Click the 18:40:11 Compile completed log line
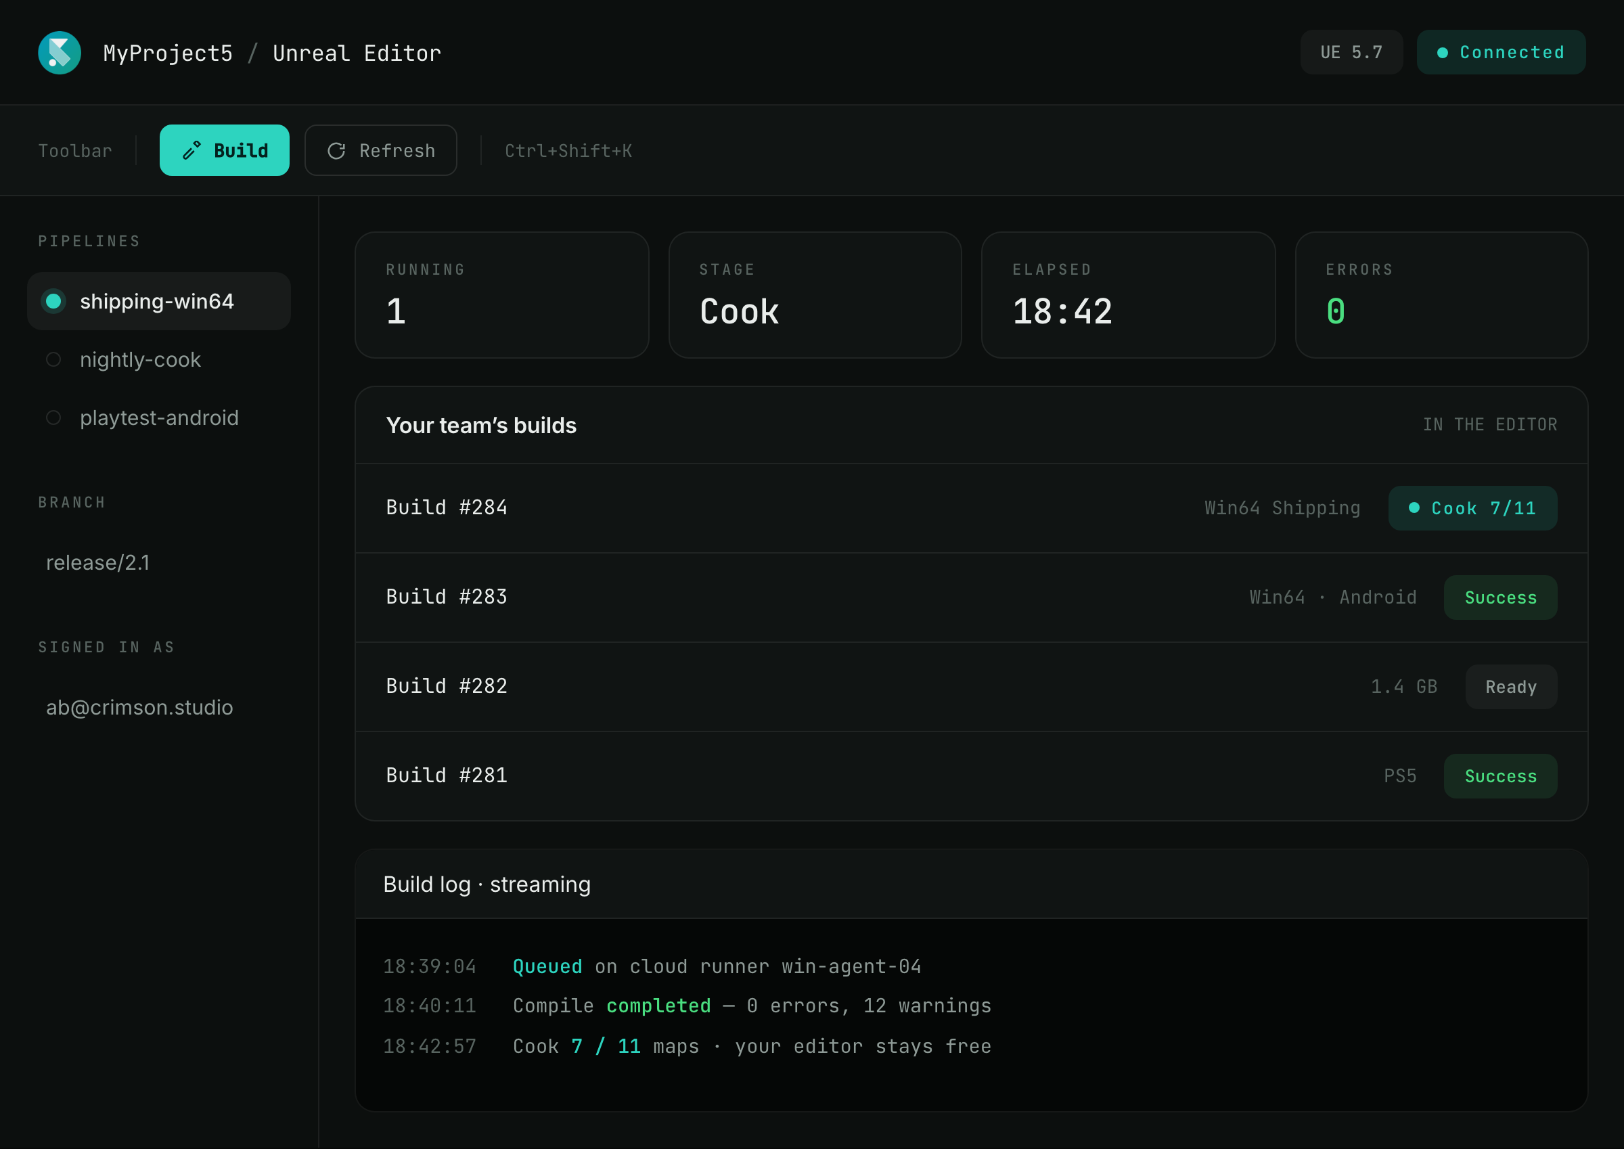The width and height of the screenshot is (1624, 1149). click(687, 1006)
